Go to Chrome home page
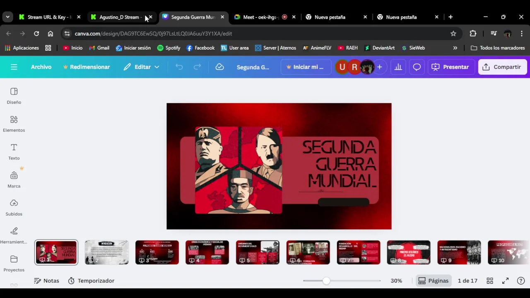 click(x=51, y=34)
